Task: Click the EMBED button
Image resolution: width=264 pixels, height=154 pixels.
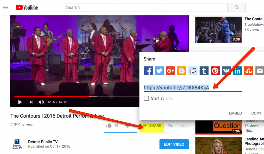Action: (x=235, y=113)
